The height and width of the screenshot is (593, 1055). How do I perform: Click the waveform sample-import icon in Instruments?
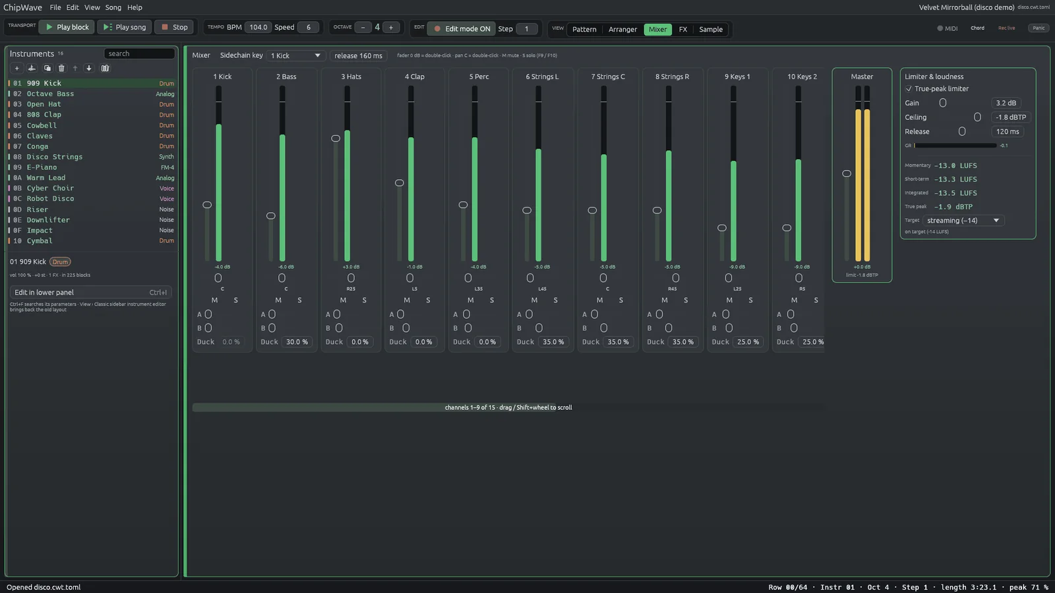point(31,68)
